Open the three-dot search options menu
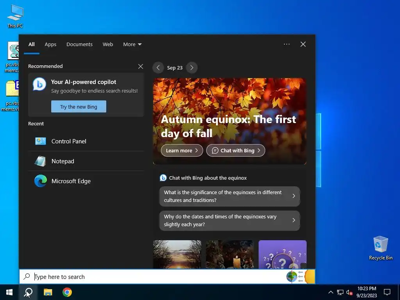Viewport: 400px width, 300px height. pos(286,44)
